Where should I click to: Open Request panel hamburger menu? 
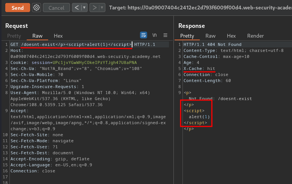(x=165, y=35)
